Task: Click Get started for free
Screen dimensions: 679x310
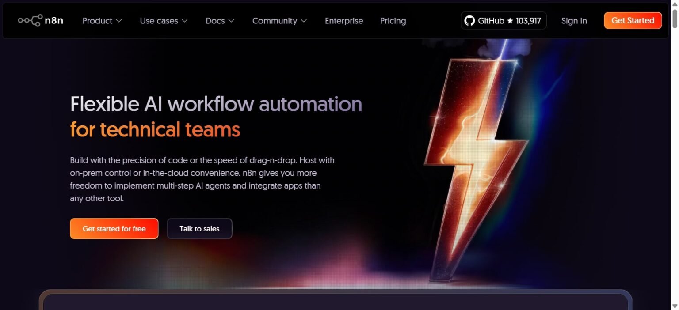Action: tap(114, 229)
